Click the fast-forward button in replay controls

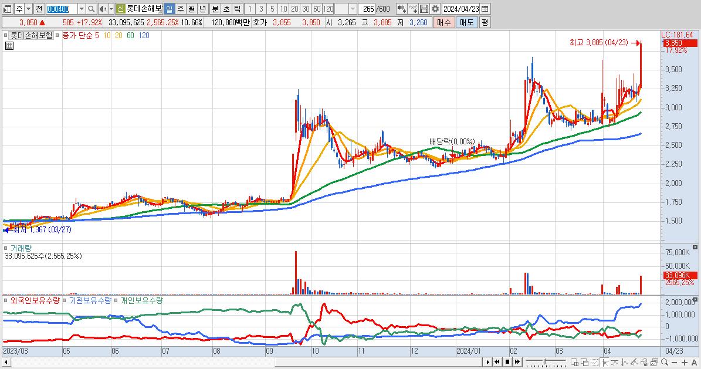pos(517,362)
